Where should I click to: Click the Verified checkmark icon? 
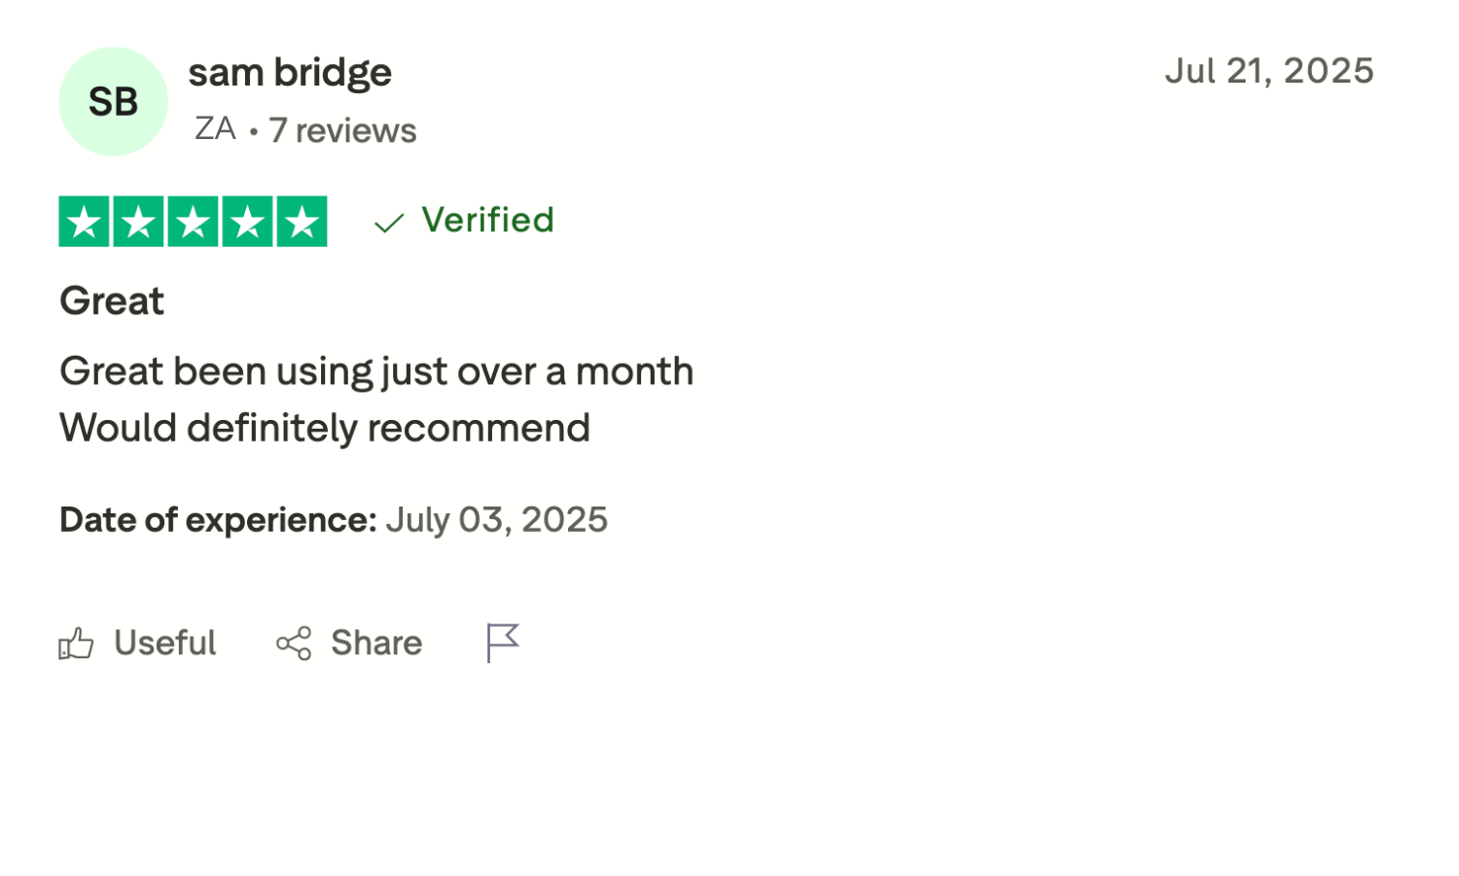click(x=388, y=224)
